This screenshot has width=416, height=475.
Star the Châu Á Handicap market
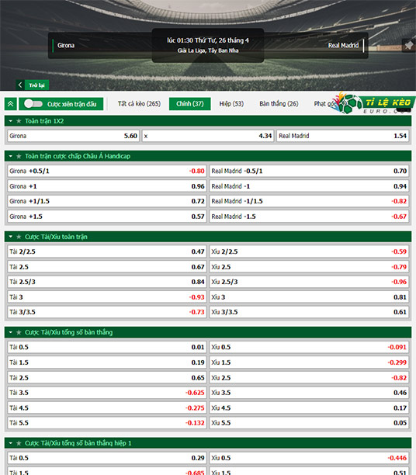click(x=19, y=156)
